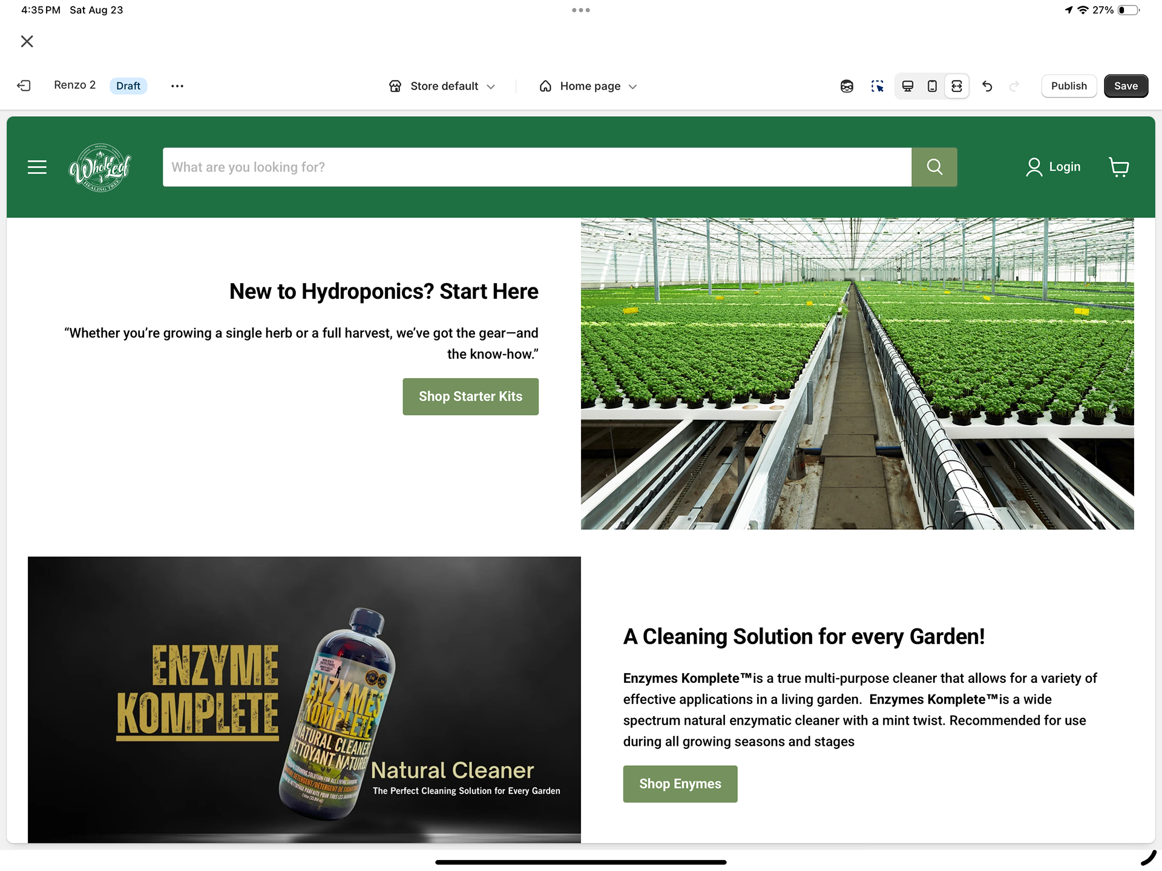Select the 'A Cleaning Solution for every Garden!' heading
Viewport: 1162px width, 871px height.
804,637
